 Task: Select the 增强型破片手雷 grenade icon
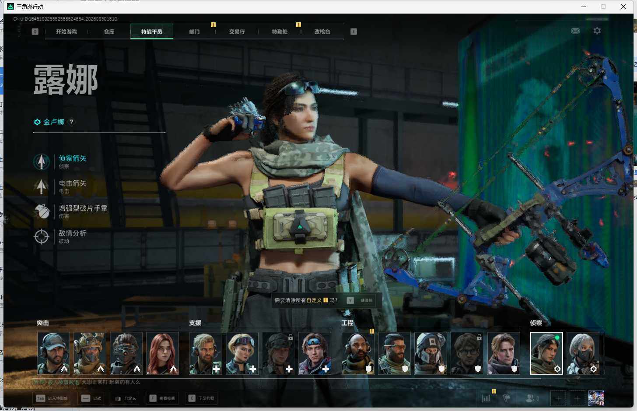(x=42, y=211)
